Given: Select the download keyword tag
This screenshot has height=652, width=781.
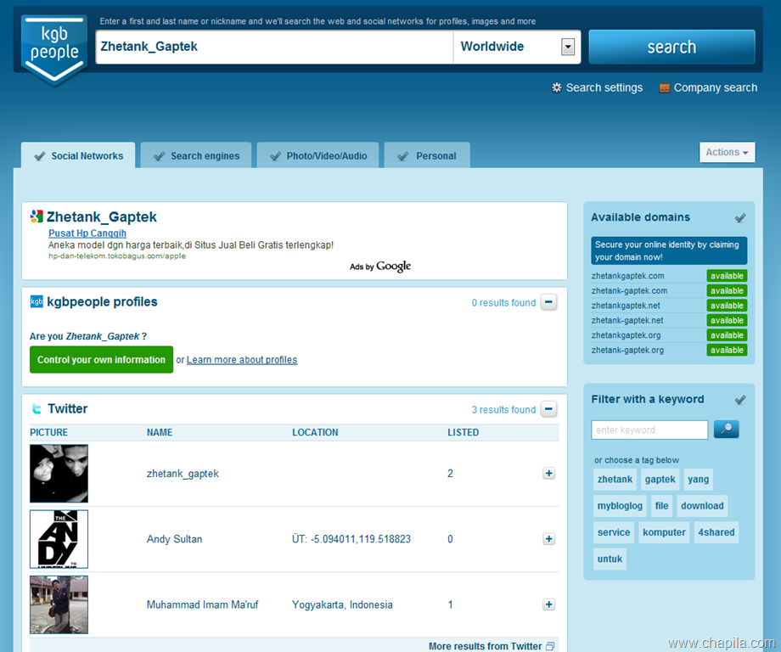Looking at the screenshot, I should click(x=702, y=506).
